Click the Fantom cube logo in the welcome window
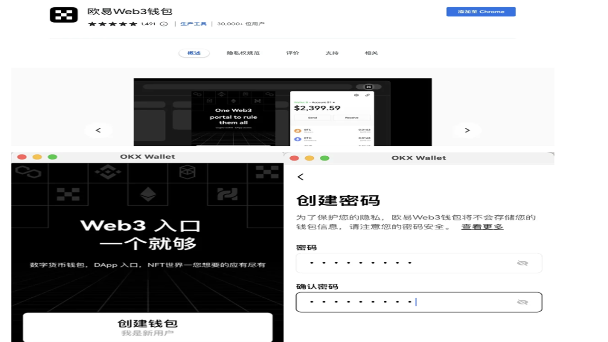Image resolution: width=608 pixels, height=342 pixels. point(187,172)
